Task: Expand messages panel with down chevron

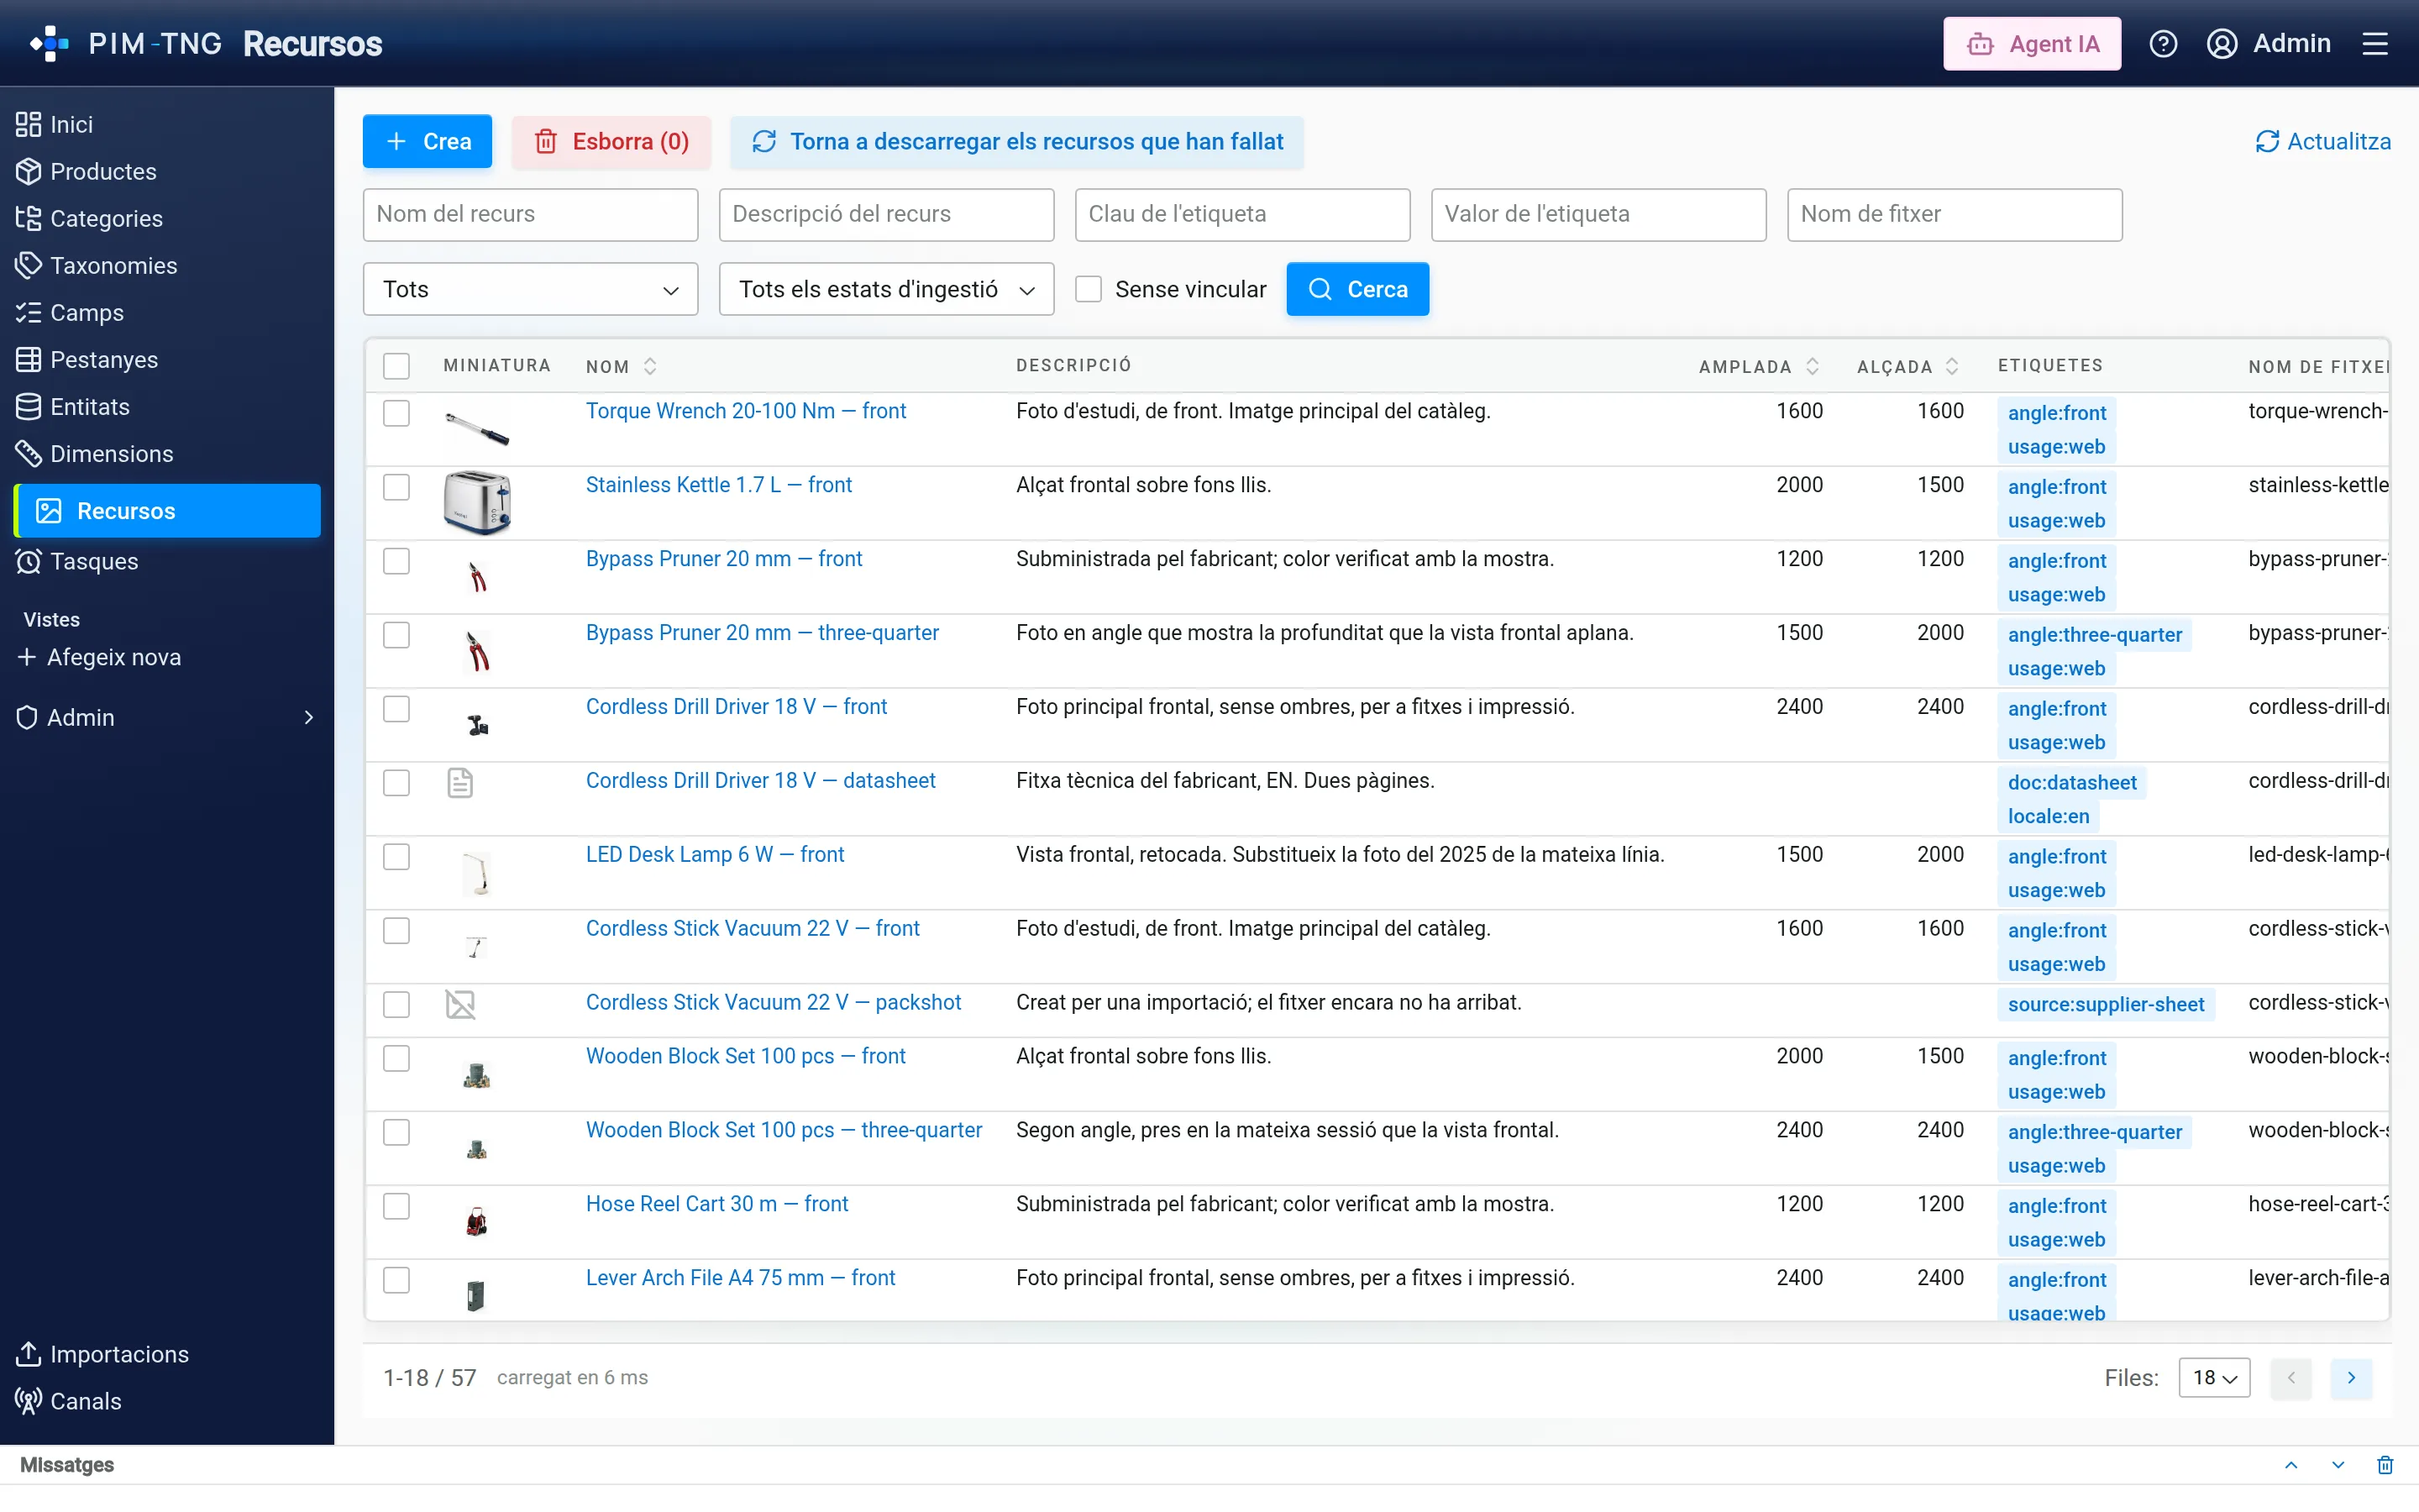Action: click(x=2338, y=1465)
